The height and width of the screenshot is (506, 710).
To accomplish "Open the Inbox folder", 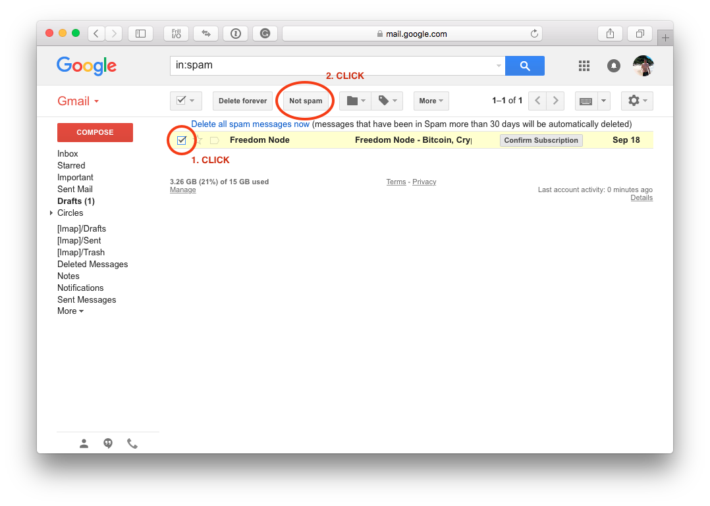I will [x=67, y=154].
